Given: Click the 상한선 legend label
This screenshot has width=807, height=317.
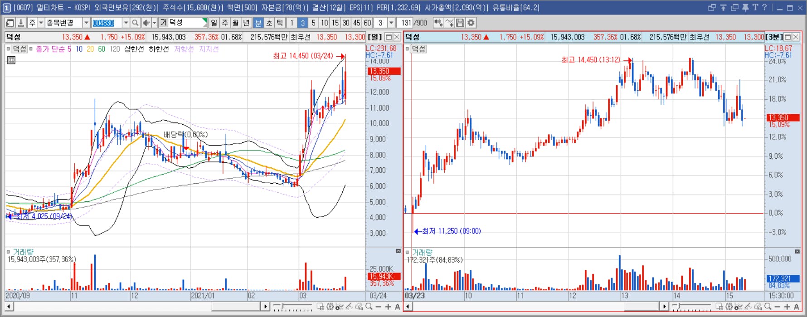Looking at the screenshot, I should click(134, 49).
